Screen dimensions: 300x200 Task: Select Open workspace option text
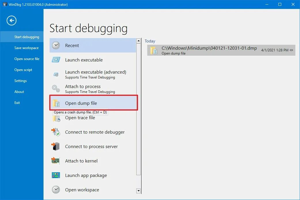[x=82, y=190]
